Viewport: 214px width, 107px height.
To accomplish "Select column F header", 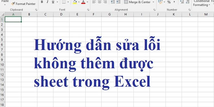I will [x=94, y=14].
